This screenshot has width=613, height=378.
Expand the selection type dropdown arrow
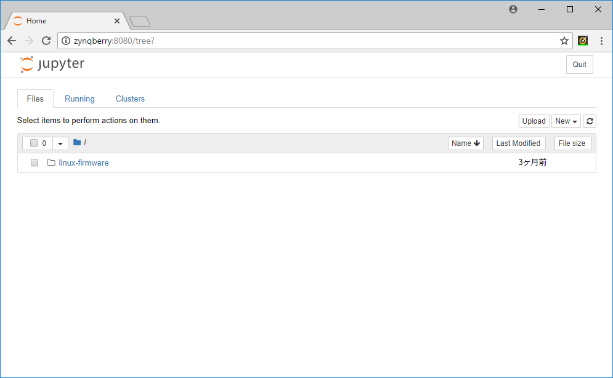[60, 143]
